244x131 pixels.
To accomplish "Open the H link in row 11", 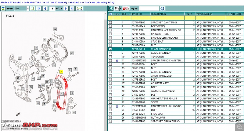I will [117, 60].
